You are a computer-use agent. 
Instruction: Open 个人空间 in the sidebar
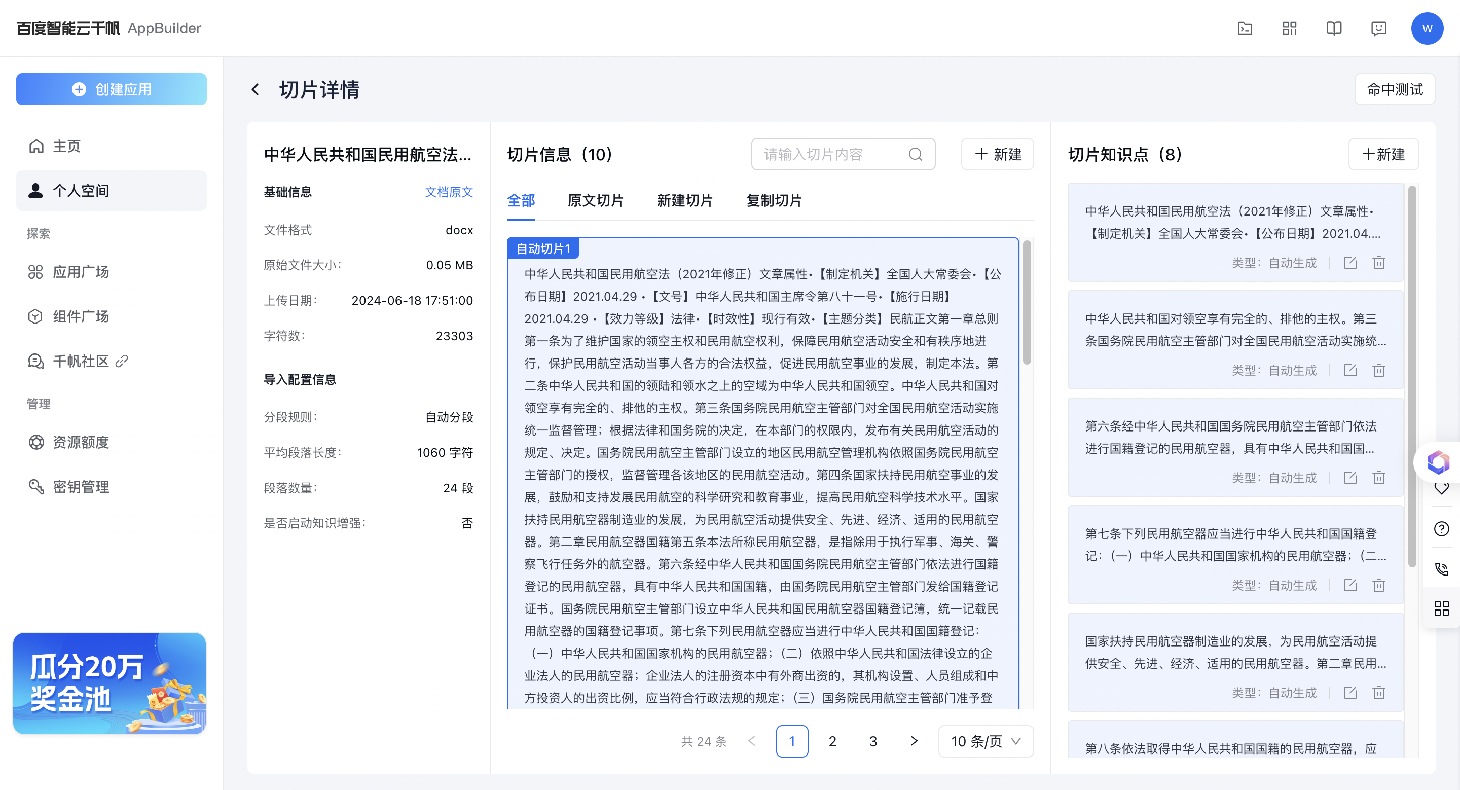coord(111,191)
